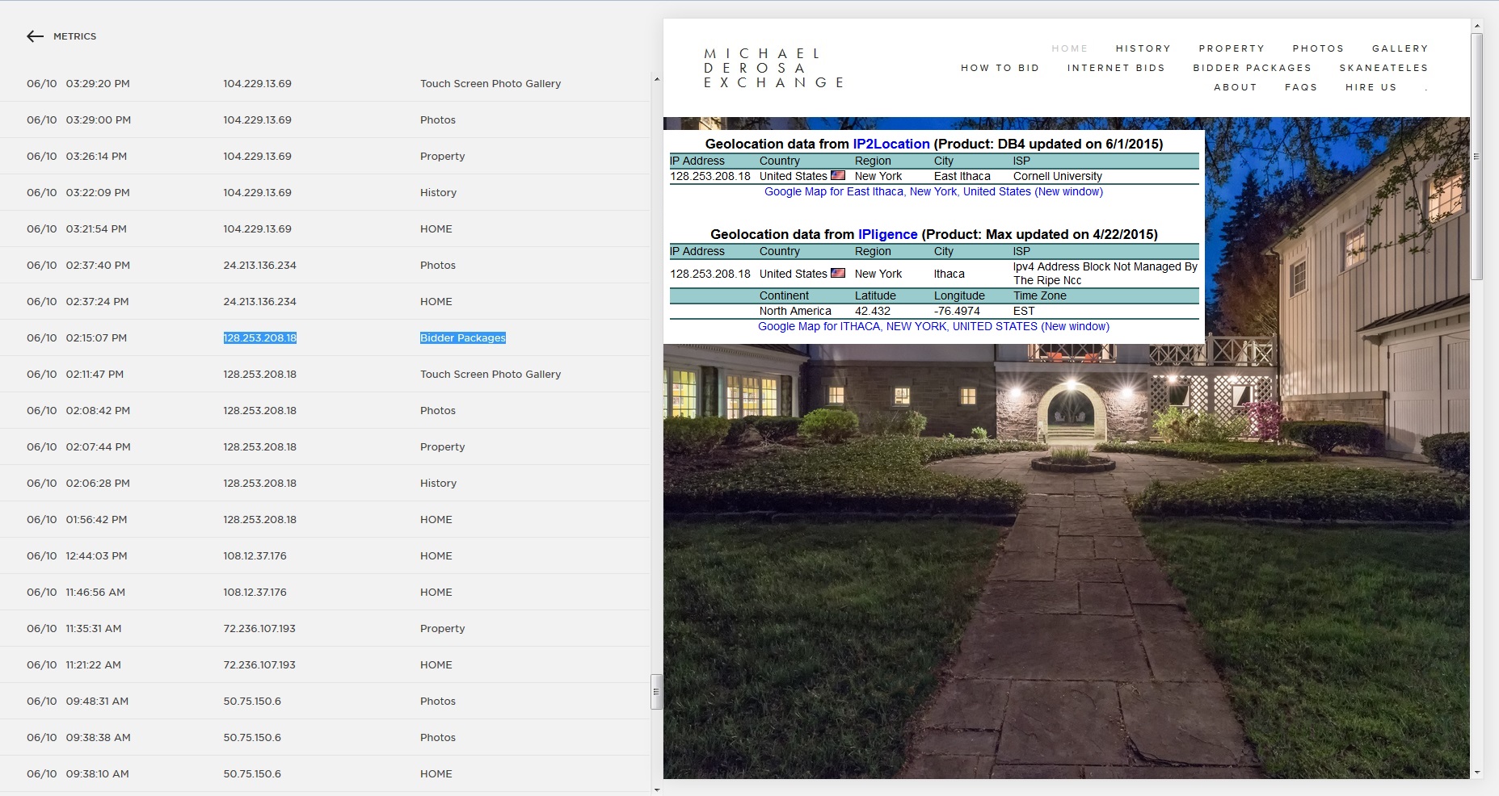Open ABOUT nav link
This screenshot has width=1499, height=796.
coord(1235,87)
